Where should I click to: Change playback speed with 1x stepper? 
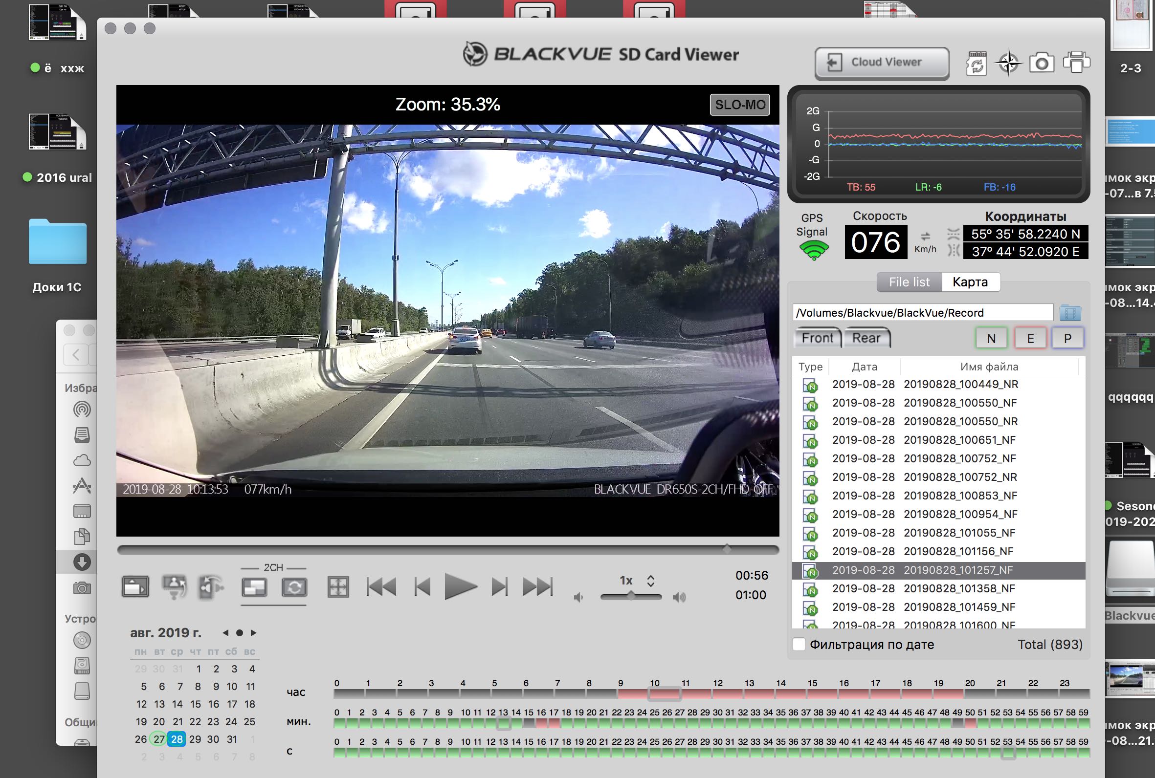pos(650,581)
